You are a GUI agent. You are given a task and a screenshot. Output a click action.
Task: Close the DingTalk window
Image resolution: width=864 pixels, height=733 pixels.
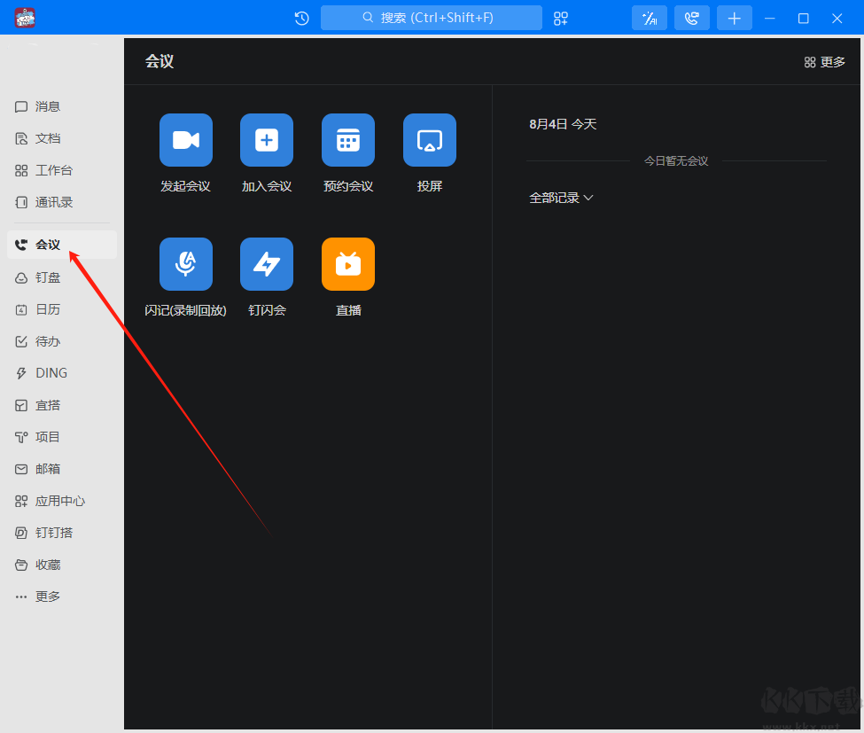click(837, 19)
